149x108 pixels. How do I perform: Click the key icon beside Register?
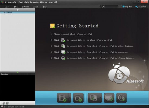(x=137, y=7)
